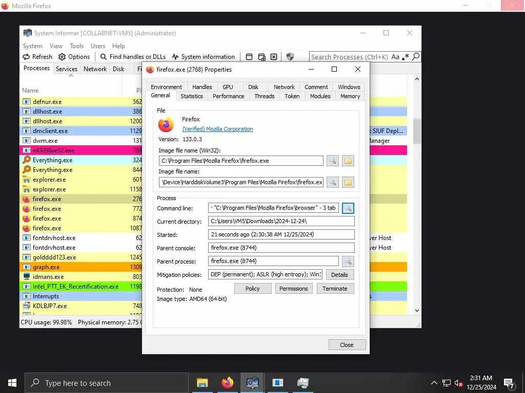Open the Environment properties tab
The image size is (525, 393).
point(166,87)
